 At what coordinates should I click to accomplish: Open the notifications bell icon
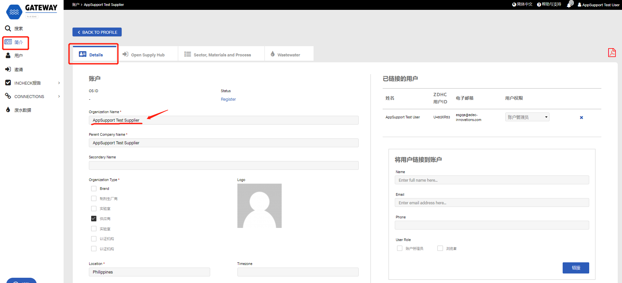[x=569, y=5]
